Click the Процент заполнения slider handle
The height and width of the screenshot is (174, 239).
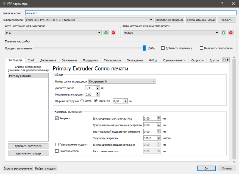click(144, 48)
